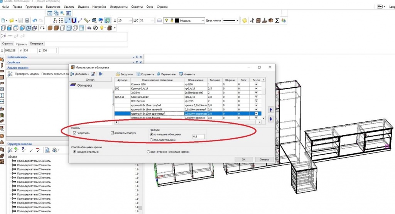Image resolution: width=395 pixels, height=214 pixels.
Task: Uncheck the Подрезать checkbox
Action: click(x=75, y=133)
